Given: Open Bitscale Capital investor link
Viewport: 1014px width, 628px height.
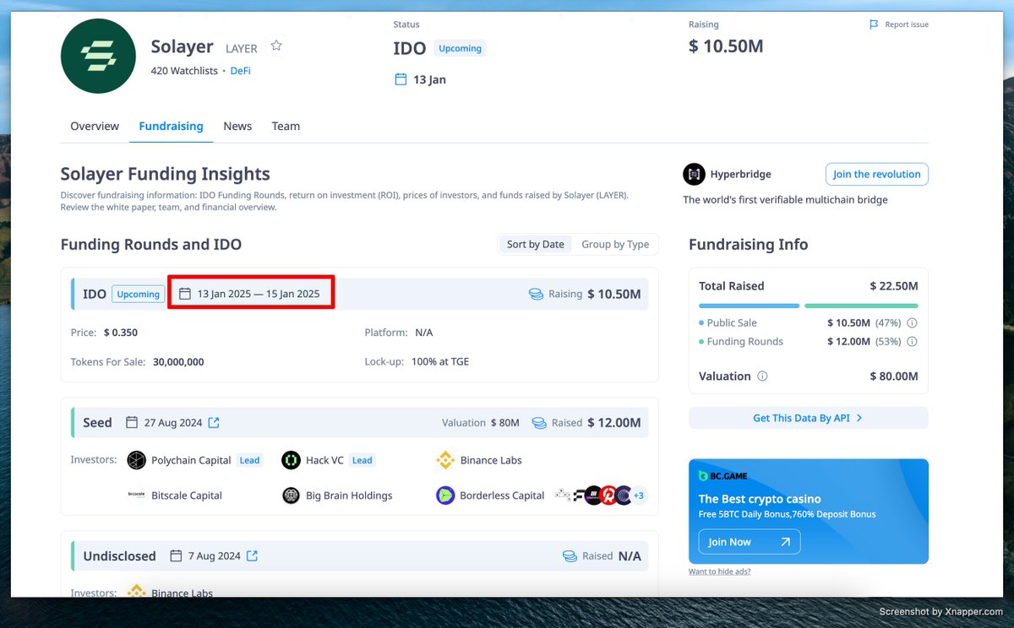Looking at the screenshot, I should [x=187, y=495].
